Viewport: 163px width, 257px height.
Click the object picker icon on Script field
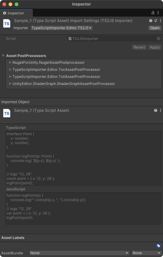coord(158,38)
